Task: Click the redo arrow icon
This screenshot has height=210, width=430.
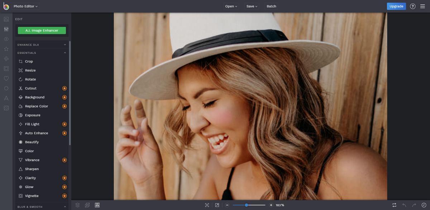Action: pos(414,205)
